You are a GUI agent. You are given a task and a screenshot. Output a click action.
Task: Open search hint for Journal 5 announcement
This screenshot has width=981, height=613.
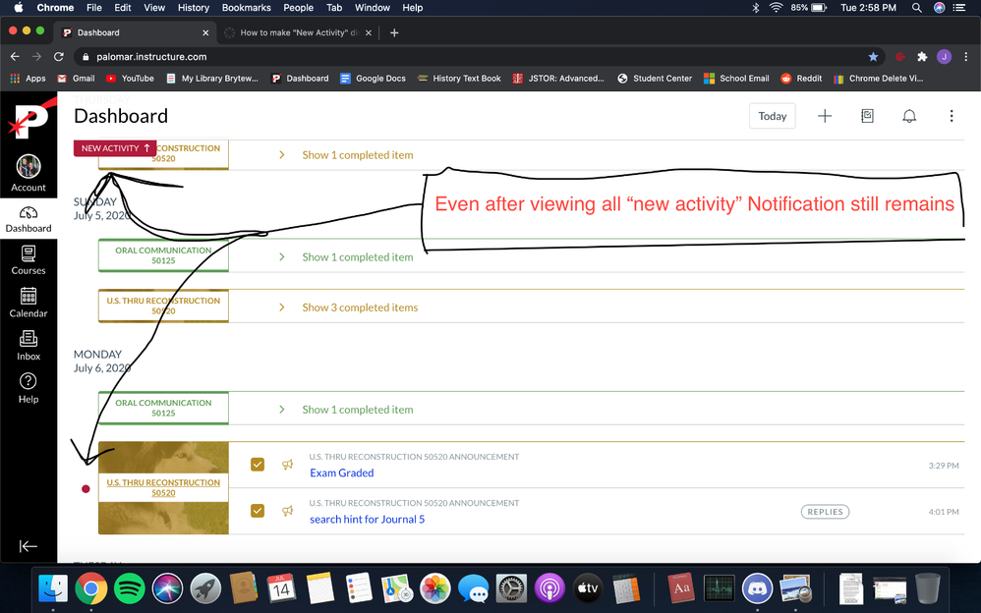coord(368,519)
